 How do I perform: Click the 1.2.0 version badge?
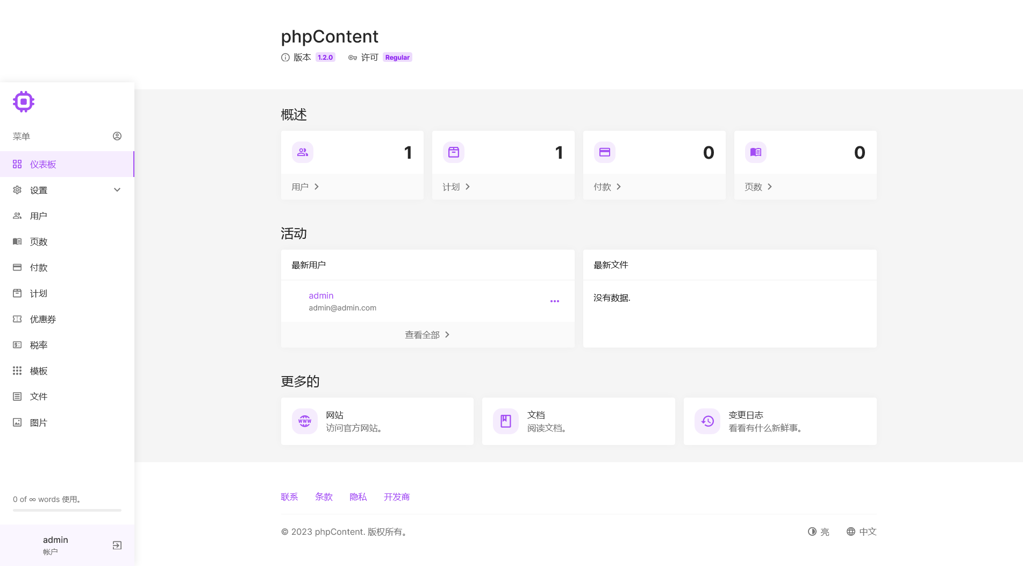coord(325,58)
